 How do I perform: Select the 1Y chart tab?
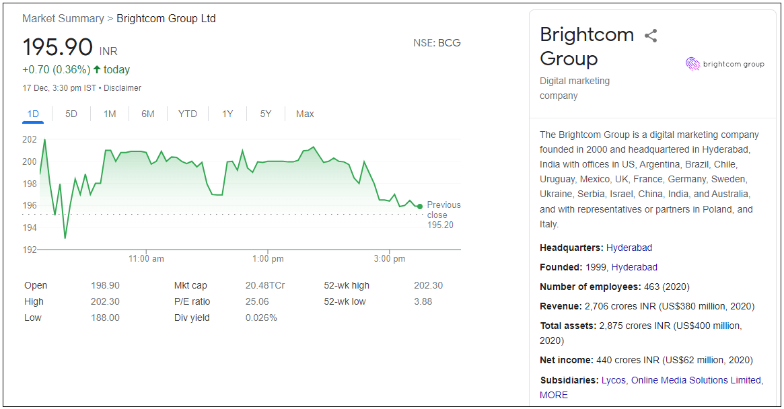227,114
